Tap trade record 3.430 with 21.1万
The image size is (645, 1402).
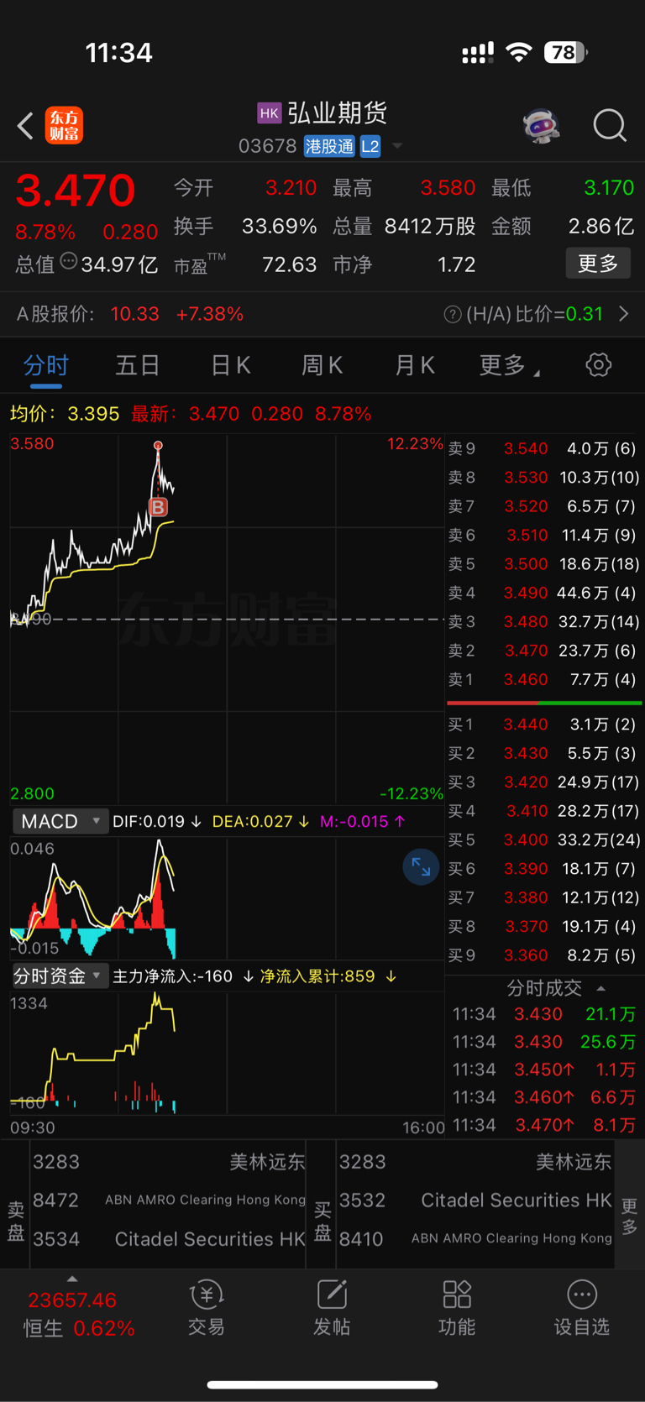point(543,1014)
